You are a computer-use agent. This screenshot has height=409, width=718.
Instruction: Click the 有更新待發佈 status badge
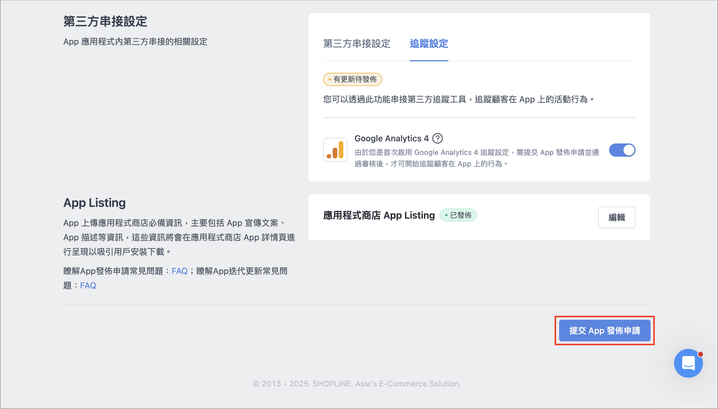[352, 79]
